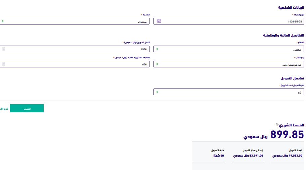The height and width of the screenshot is (170, 306).
Task: Click the القطاع select arrows icon
Action: [157, 49]
